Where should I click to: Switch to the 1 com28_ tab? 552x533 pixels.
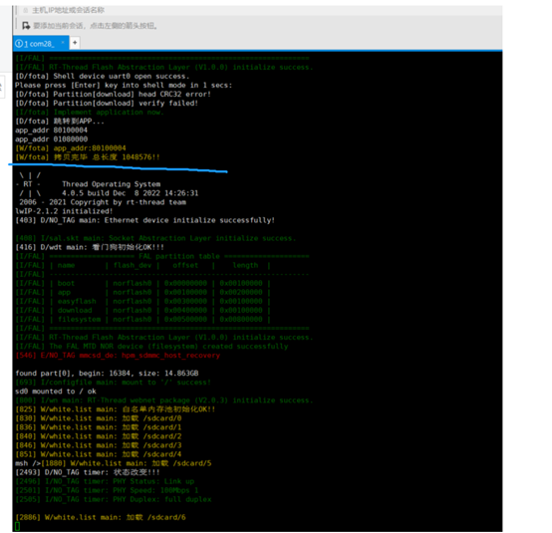[39, 44]
